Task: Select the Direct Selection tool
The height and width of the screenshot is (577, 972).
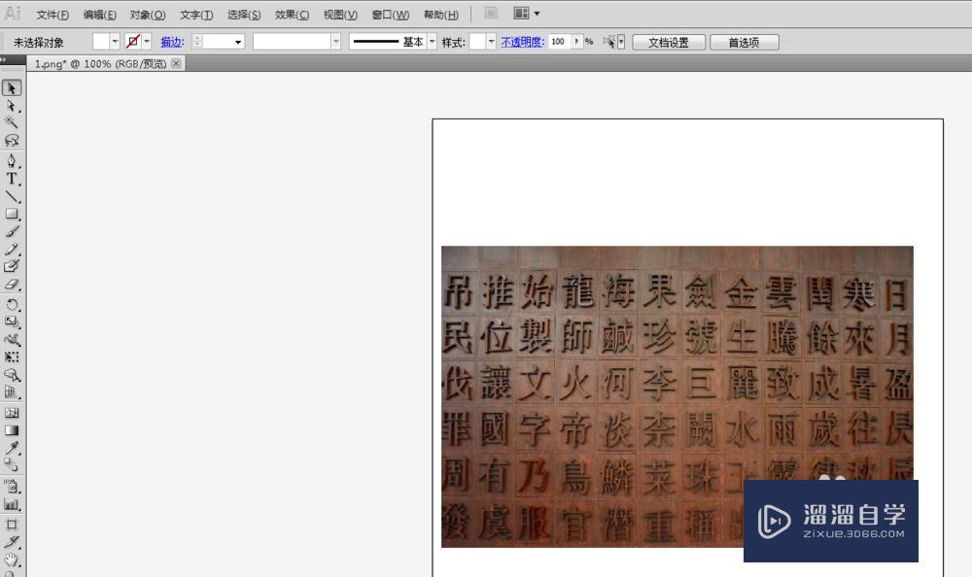Action: (x=13, y=105)
